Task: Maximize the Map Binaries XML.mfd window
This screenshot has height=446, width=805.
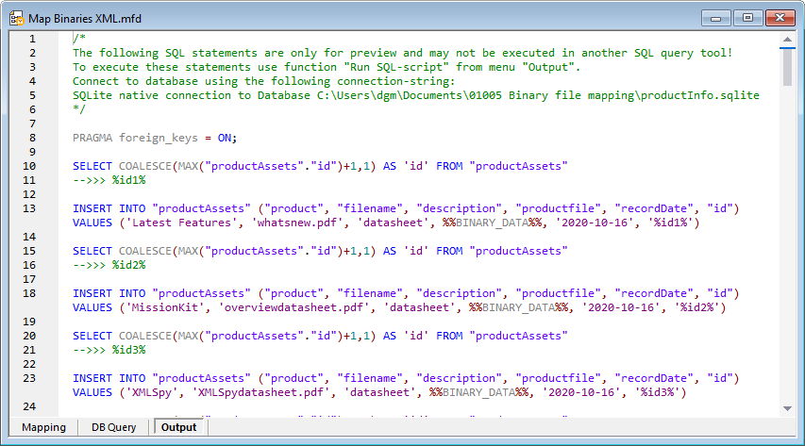Action: 748,17
